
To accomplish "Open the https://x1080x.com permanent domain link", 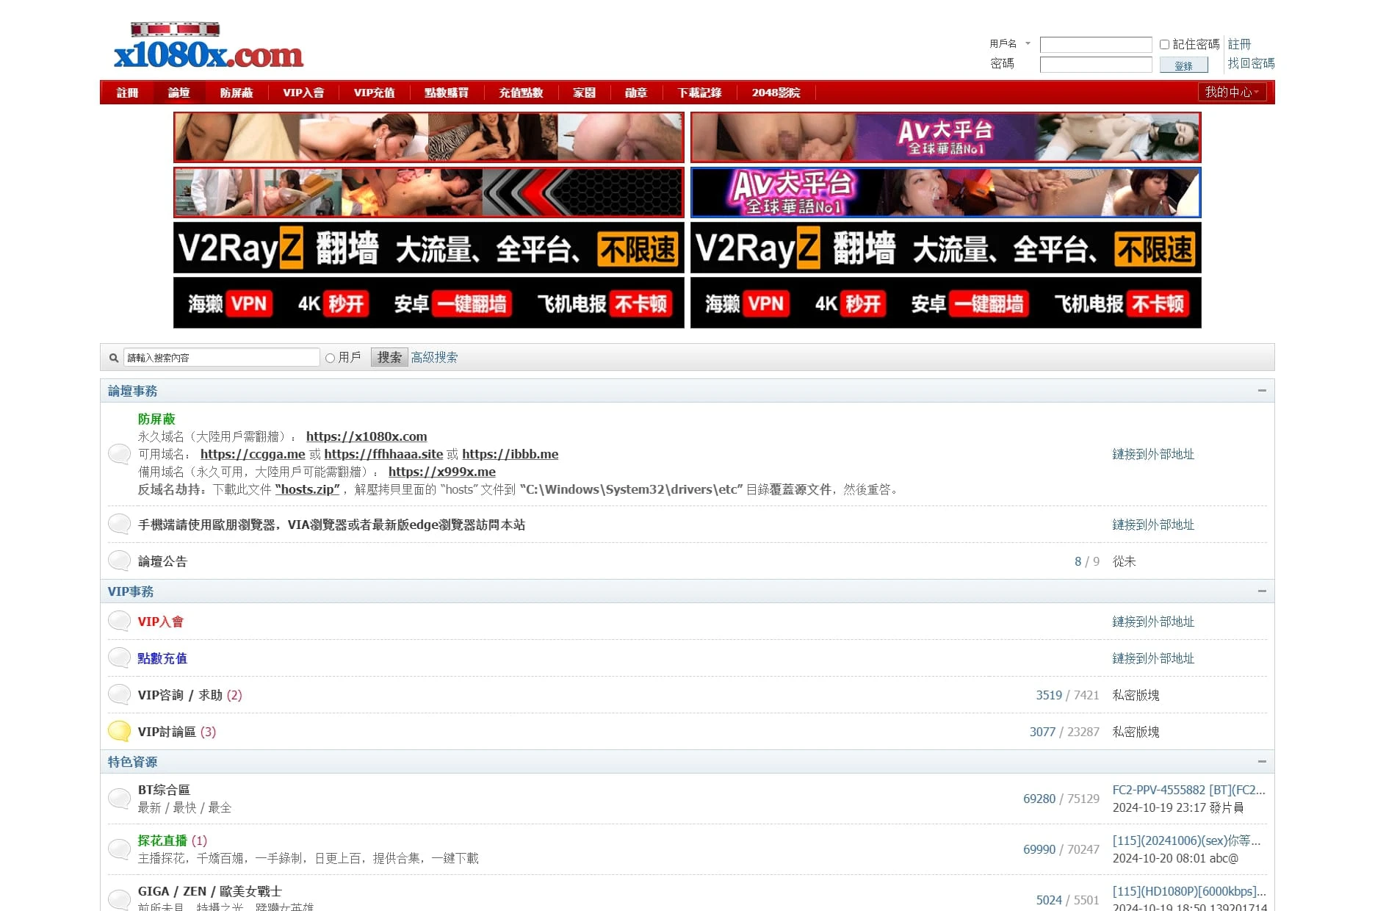I will (x=367, y=436).
